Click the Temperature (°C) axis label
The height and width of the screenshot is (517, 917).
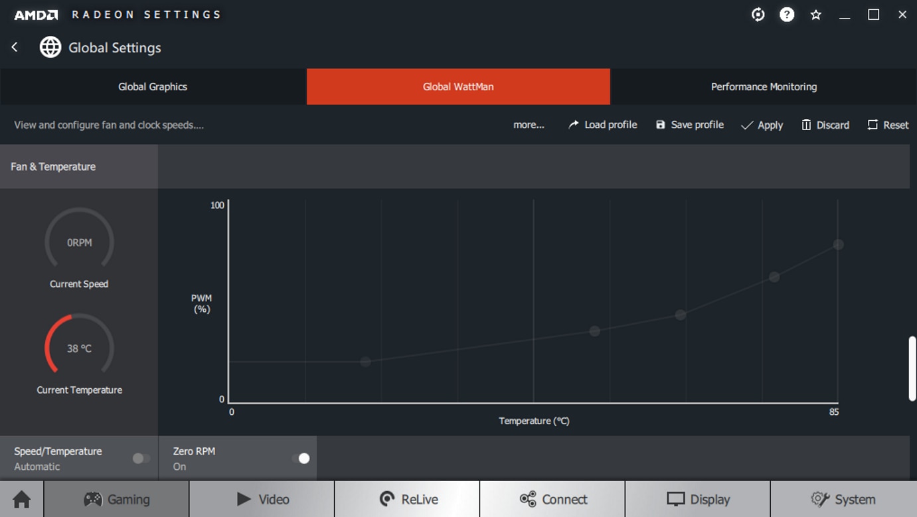coord(534,421)
